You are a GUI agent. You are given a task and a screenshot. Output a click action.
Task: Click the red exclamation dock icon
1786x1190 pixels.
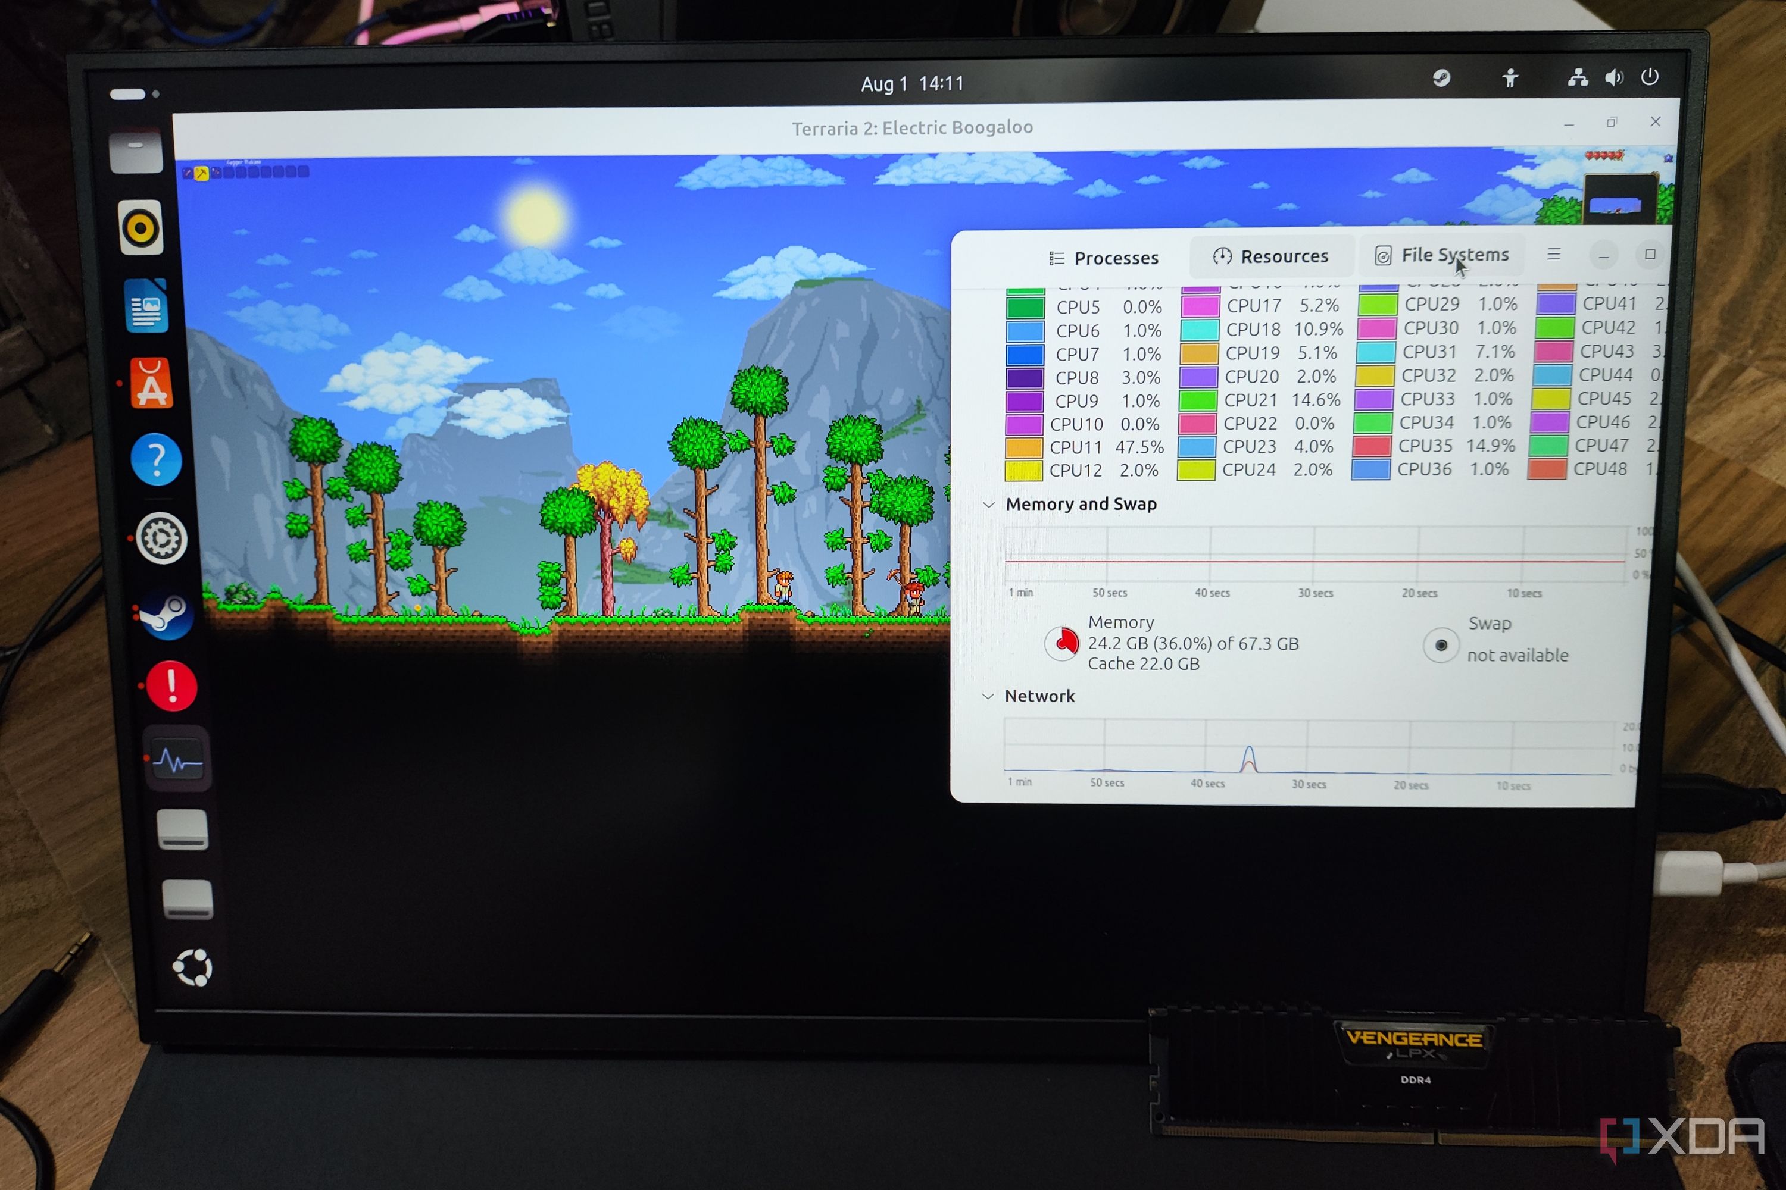click(x=171, y=687)
